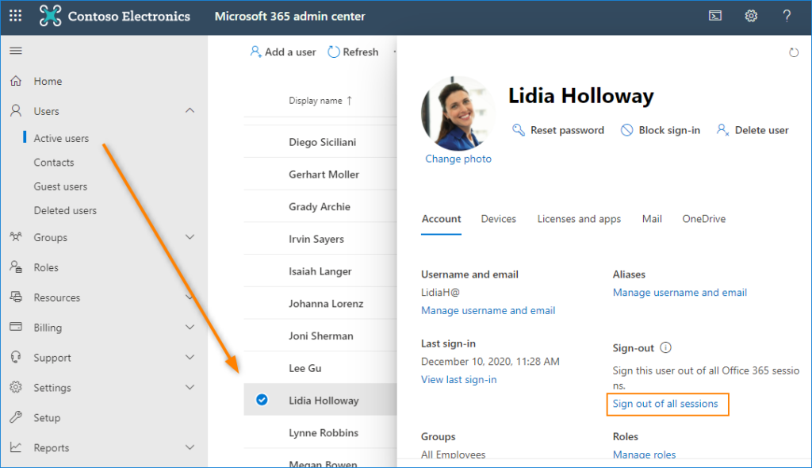Viewport: 812px width, 468px height.
Task: Switch to the Devices tab
Action: 498,219
